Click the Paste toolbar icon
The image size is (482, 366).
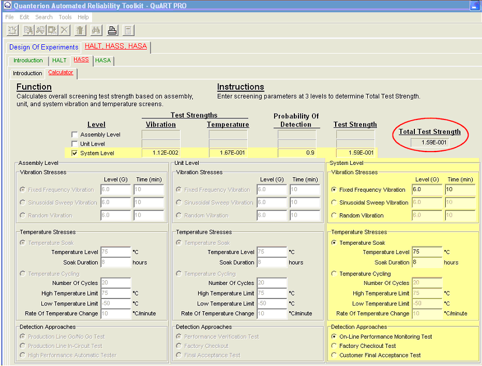52,30
